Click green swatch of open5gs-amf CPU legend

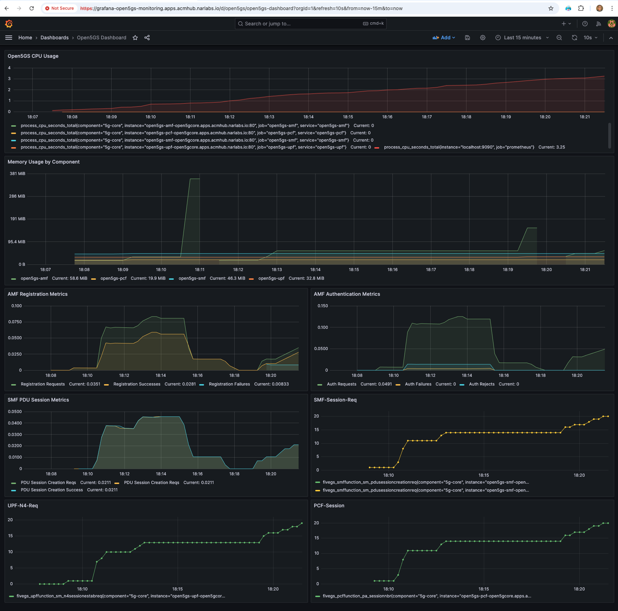tap(14, 126)
